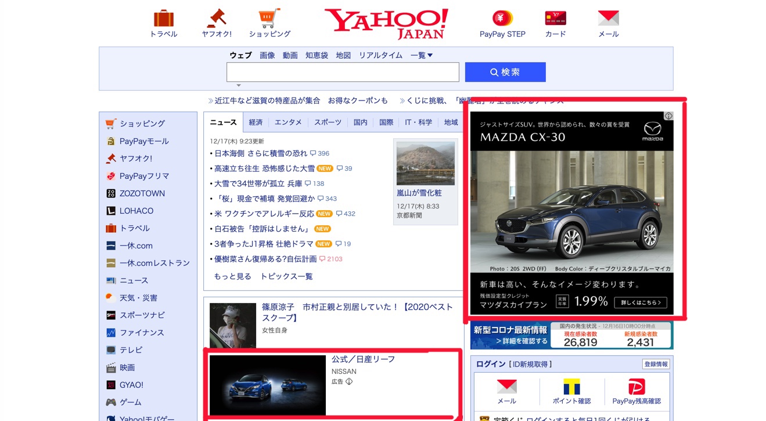Open ZOZOTOWN in the left sidebar
Viewport: 766px width, 421px height.
coord(142,193)
